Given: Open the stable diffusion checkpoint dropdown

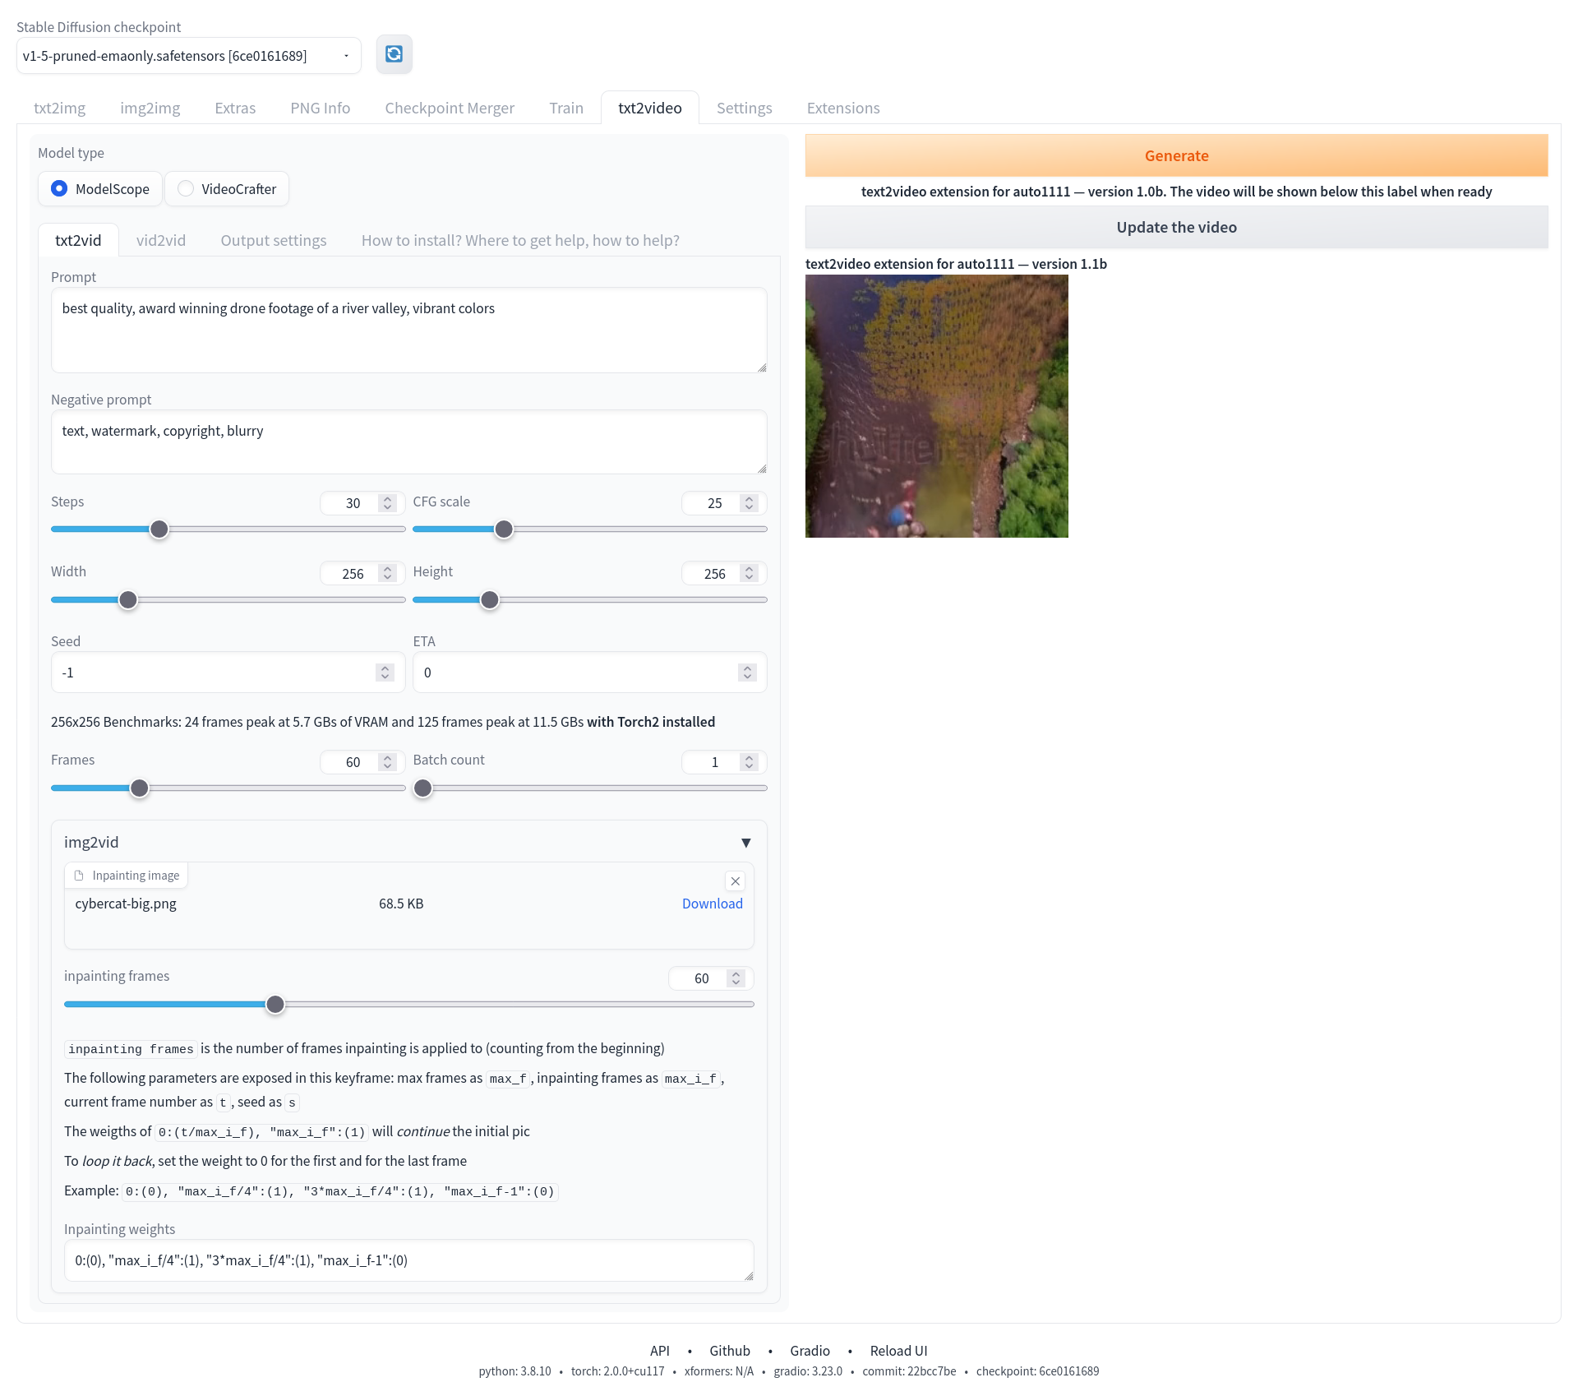Looking at the screenshot, I should tap(188, 55).
